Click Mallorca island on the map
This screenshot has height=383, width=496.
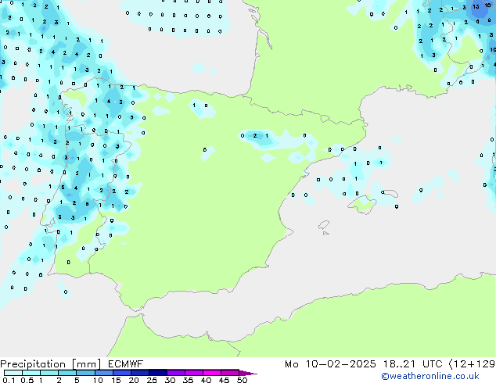click(x=362, y=204)
